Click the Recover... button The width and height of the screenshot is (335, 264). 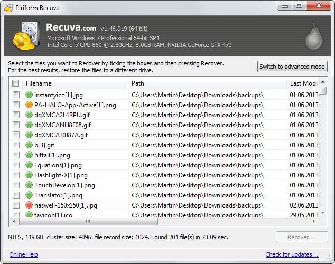(x=302, y=237)
